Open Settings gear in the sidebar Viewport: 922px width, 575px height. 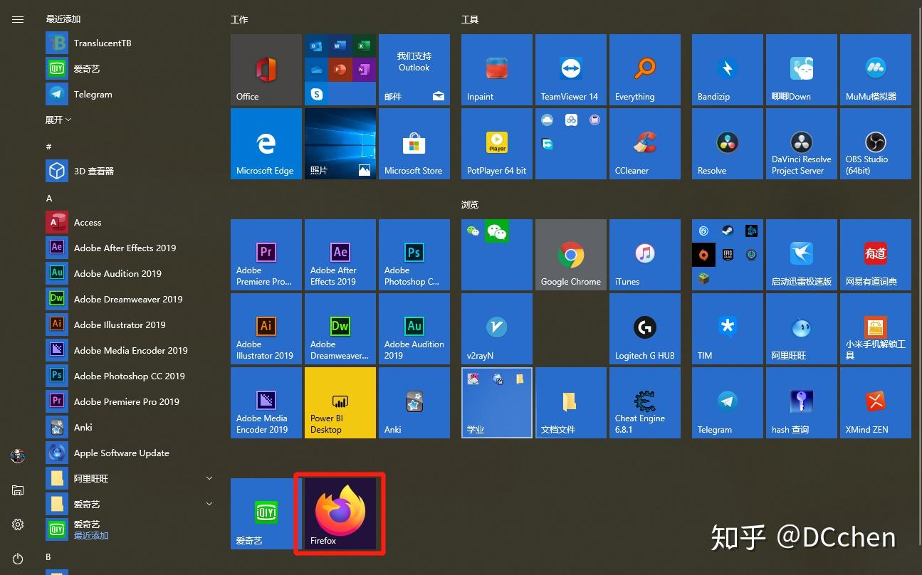click(x=18, y=524)
